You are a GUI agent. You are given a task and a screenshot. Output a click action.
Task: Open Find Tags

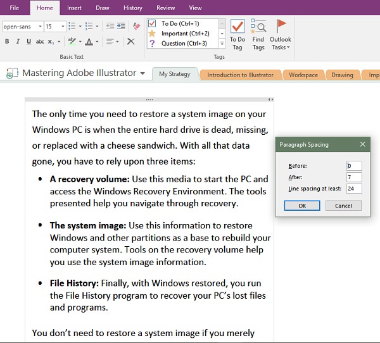(x=258, y=35)
